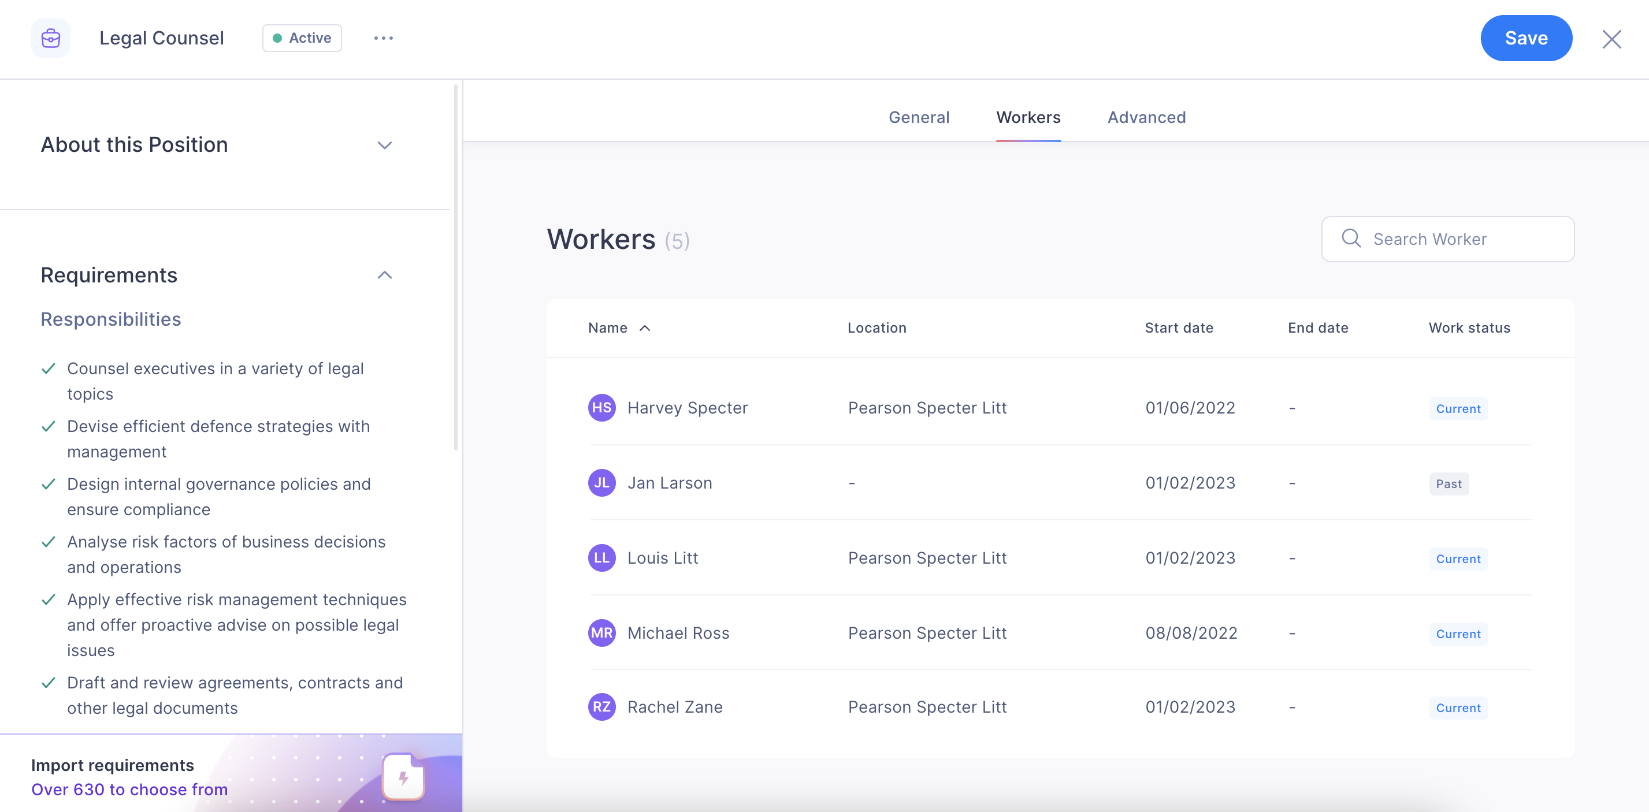The width and height of the screenshot is (1649, 812).
Task: Click Rachel Zane's Current status badge
Action: click(x=1458, y=709)
